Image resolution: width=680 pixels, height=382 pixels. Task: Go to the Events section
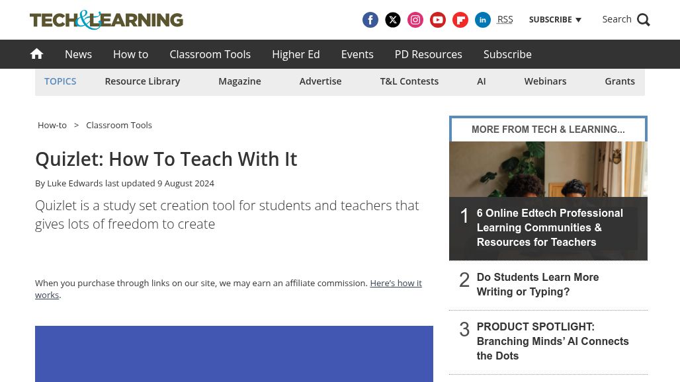tap(357, 54)
